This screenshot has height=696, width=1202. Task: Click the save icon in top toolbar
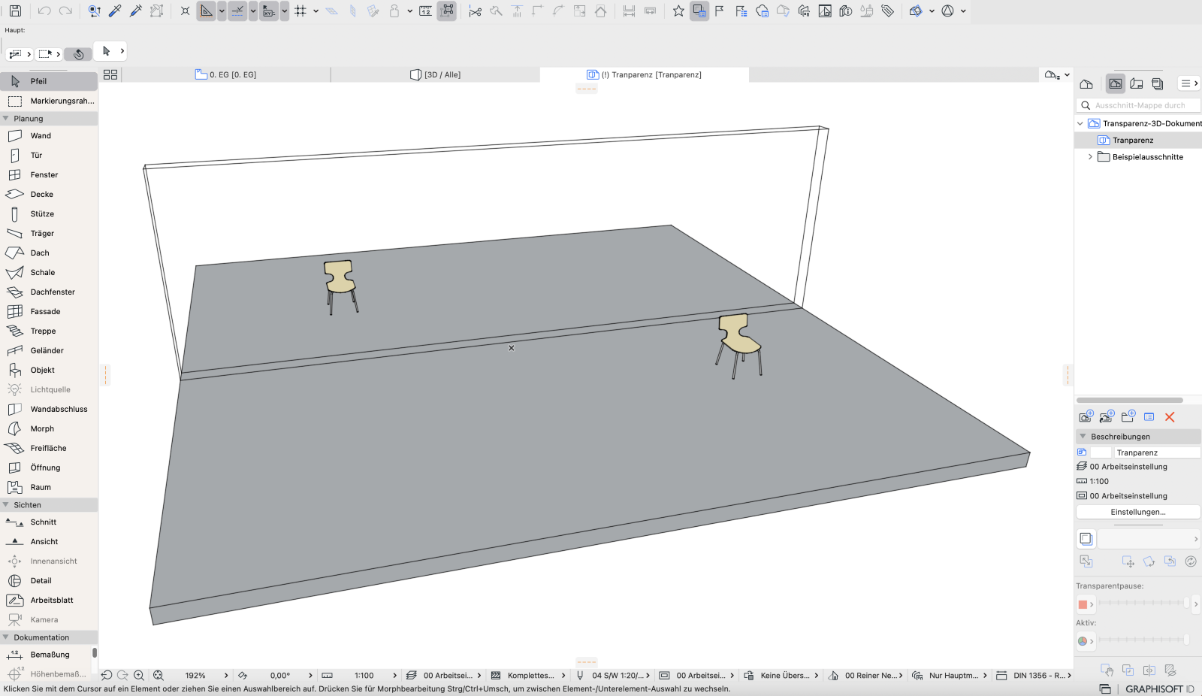[15, 11]
